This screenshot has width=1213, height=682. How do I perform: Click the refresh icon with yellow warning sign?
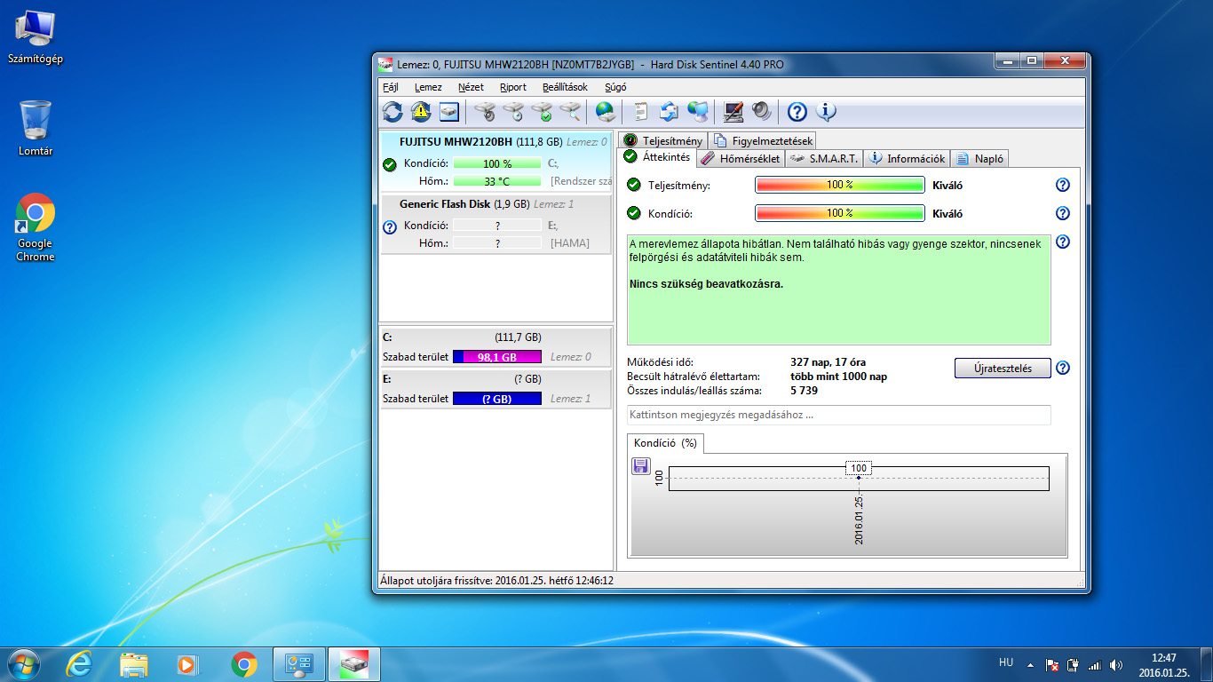point(420,112)
